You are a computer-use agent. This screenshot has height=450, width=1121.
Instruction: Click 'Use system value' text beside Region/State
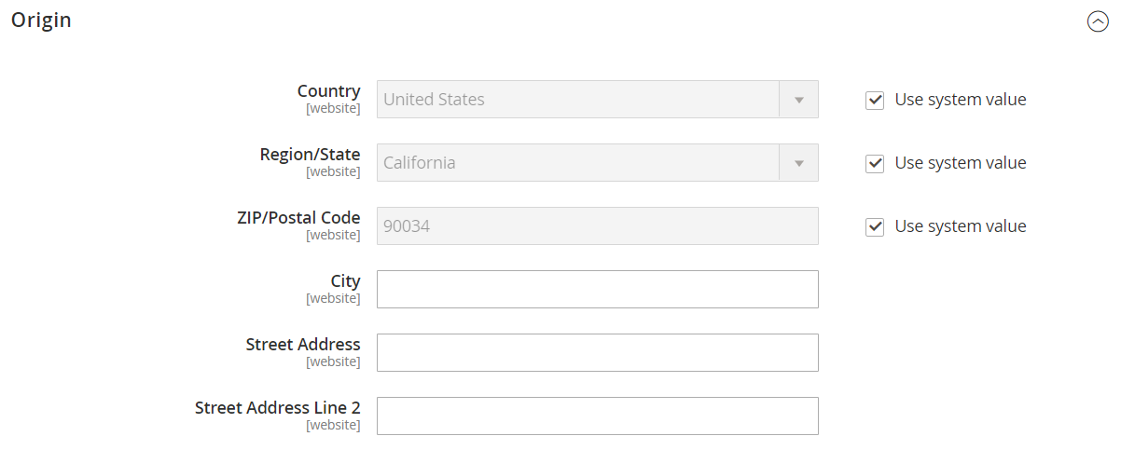(x=961, y=163)
